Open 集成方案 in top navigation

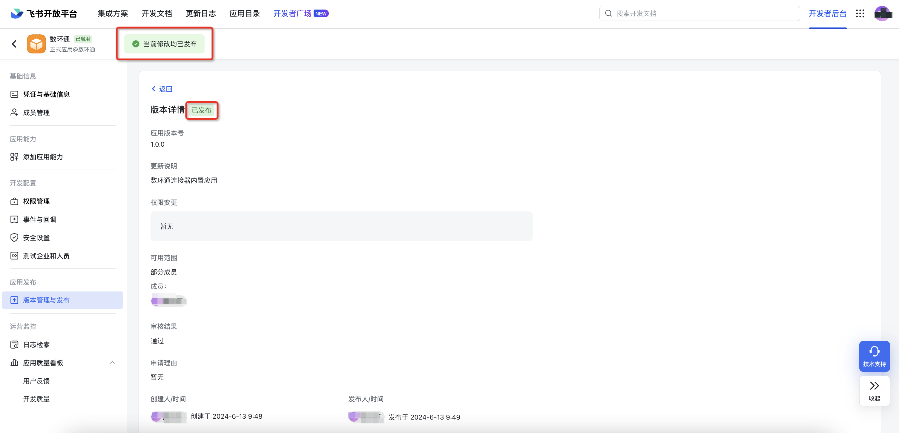pyautogui.click(x=113, y=14)
